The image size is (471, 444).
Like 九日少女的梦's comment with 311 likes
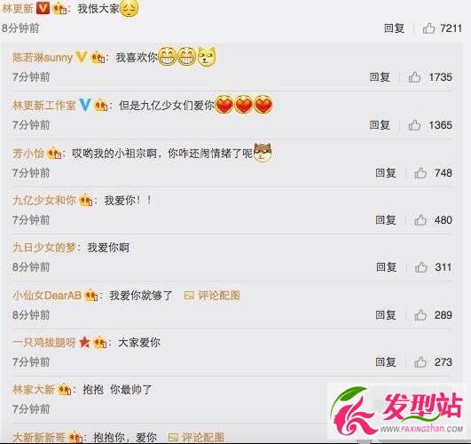coord(420,267)
